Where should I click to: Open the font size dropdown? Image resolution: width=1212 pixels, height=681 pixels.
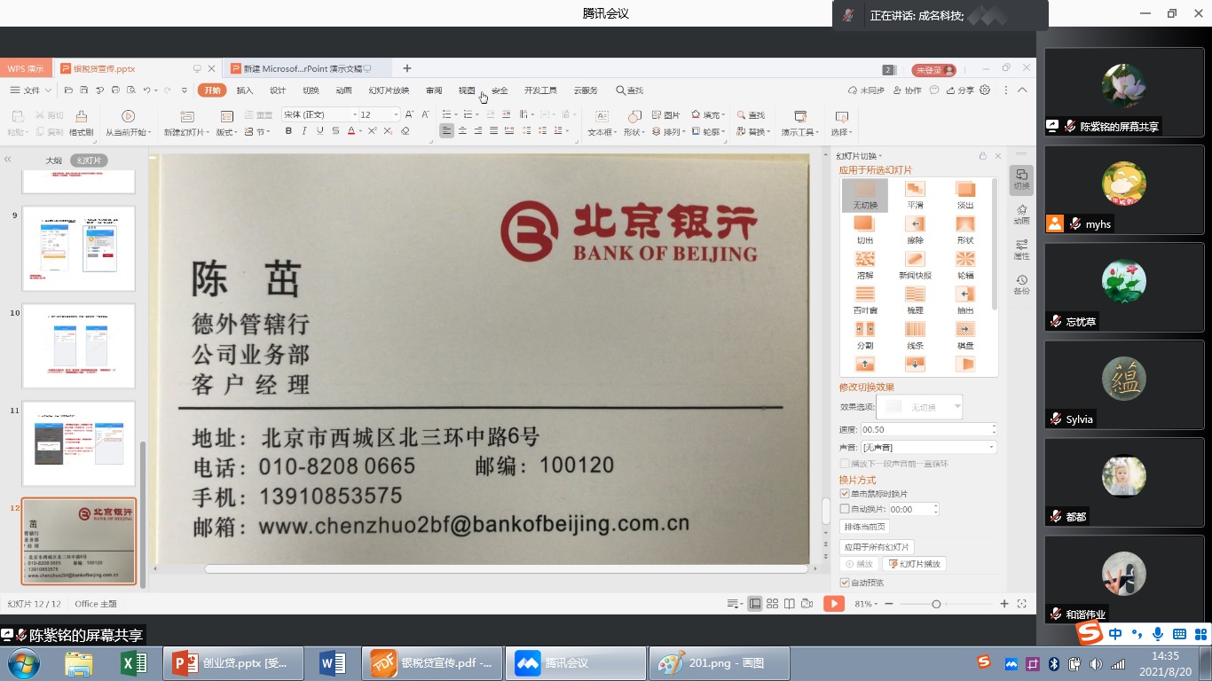tap(396, 114)
